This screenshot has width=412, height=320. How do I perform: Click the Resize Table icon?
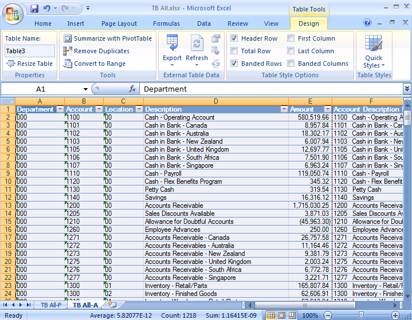pyautogui.click(x=10, y=64)
